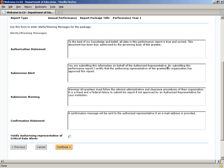Click the 'Submission Alert' label
This screenshot has width=224, height=168.
point(23,73)
